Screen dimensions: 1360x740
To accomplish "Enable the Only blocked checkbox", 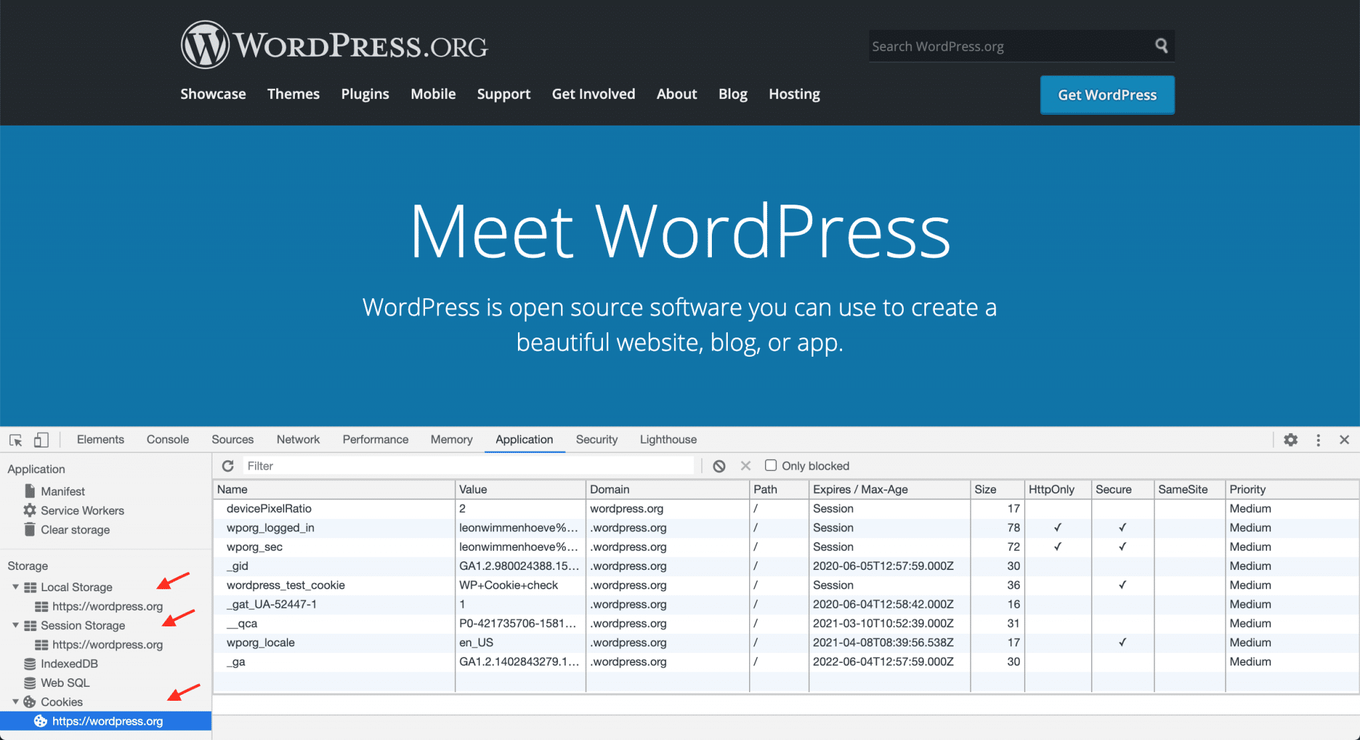I will [771, 465].
